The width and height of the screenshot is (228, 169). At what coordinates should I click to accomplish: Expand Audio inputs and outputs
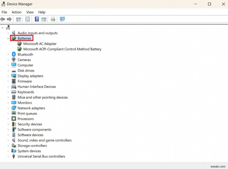pyautogui.click(x=8, y=33)
